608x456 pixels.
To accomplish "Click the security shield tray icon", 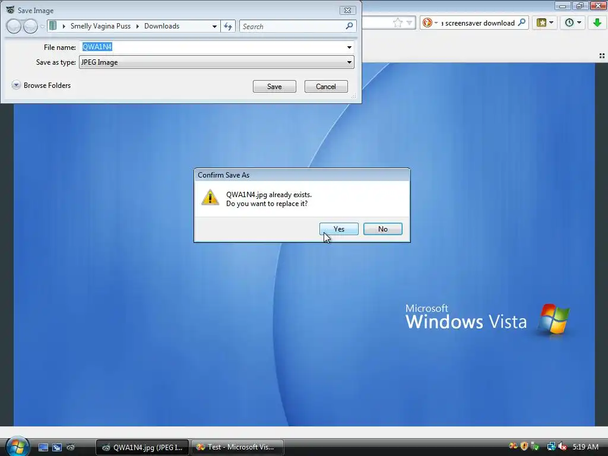I will tap(524, 446).
